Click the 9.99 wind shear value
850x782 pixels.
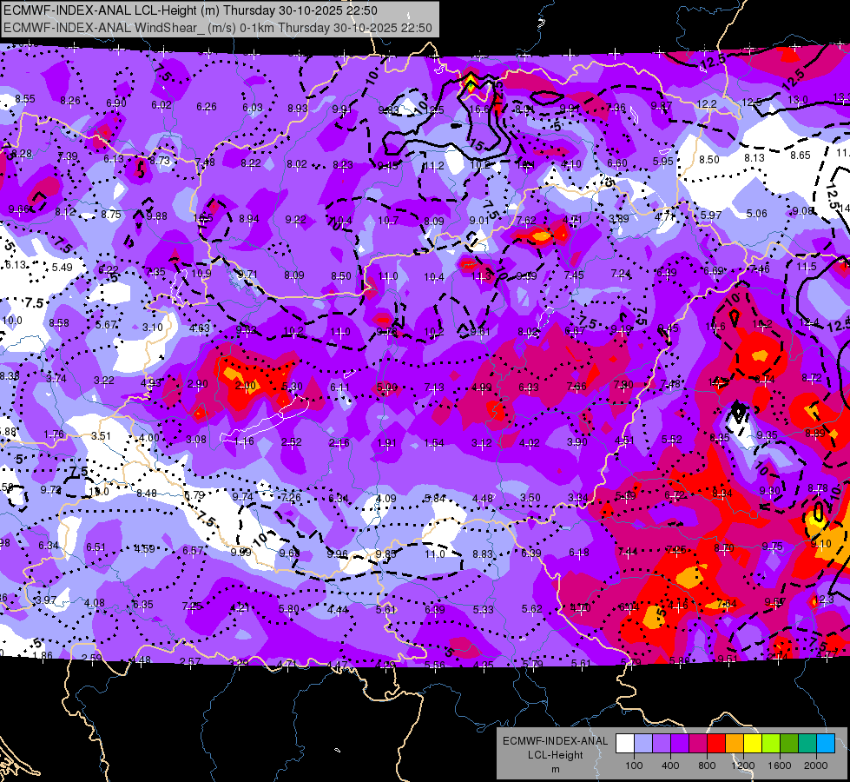(x=241, y=552)
